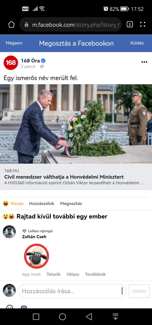Image resolution: width=152 pixels, height=325 pixels.
Task: Expand Továbbiak options on the comment
Action: coord(95,274)
